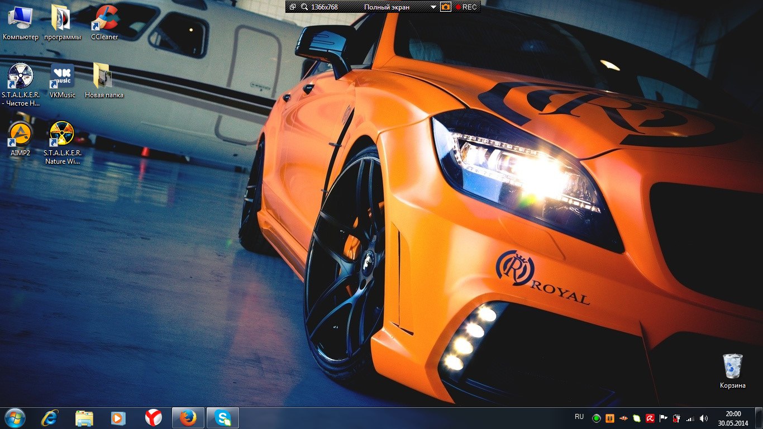Launch Internet Explorer from the taskbar

point(50,418)
